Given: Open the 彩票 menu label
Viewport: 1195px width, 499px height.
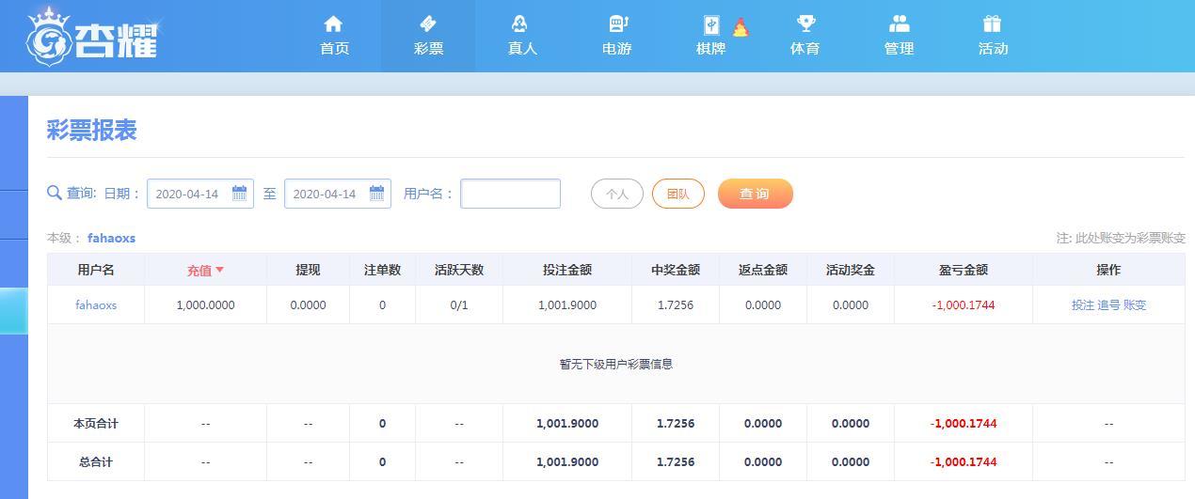Looking at the screenshot, I should coord(428,49).
